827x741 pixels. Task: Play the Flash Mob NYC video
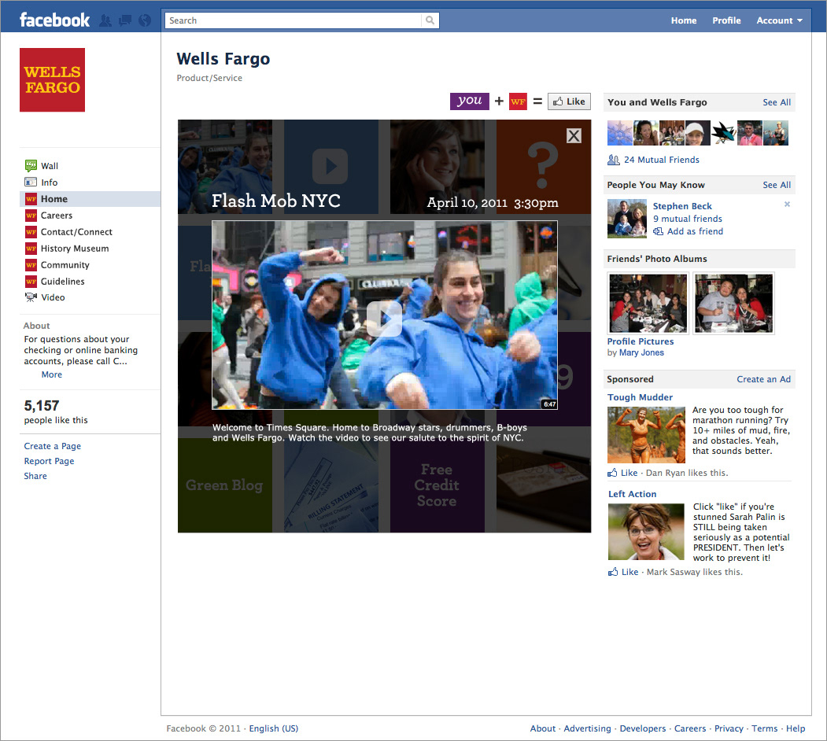click(384, 319)
